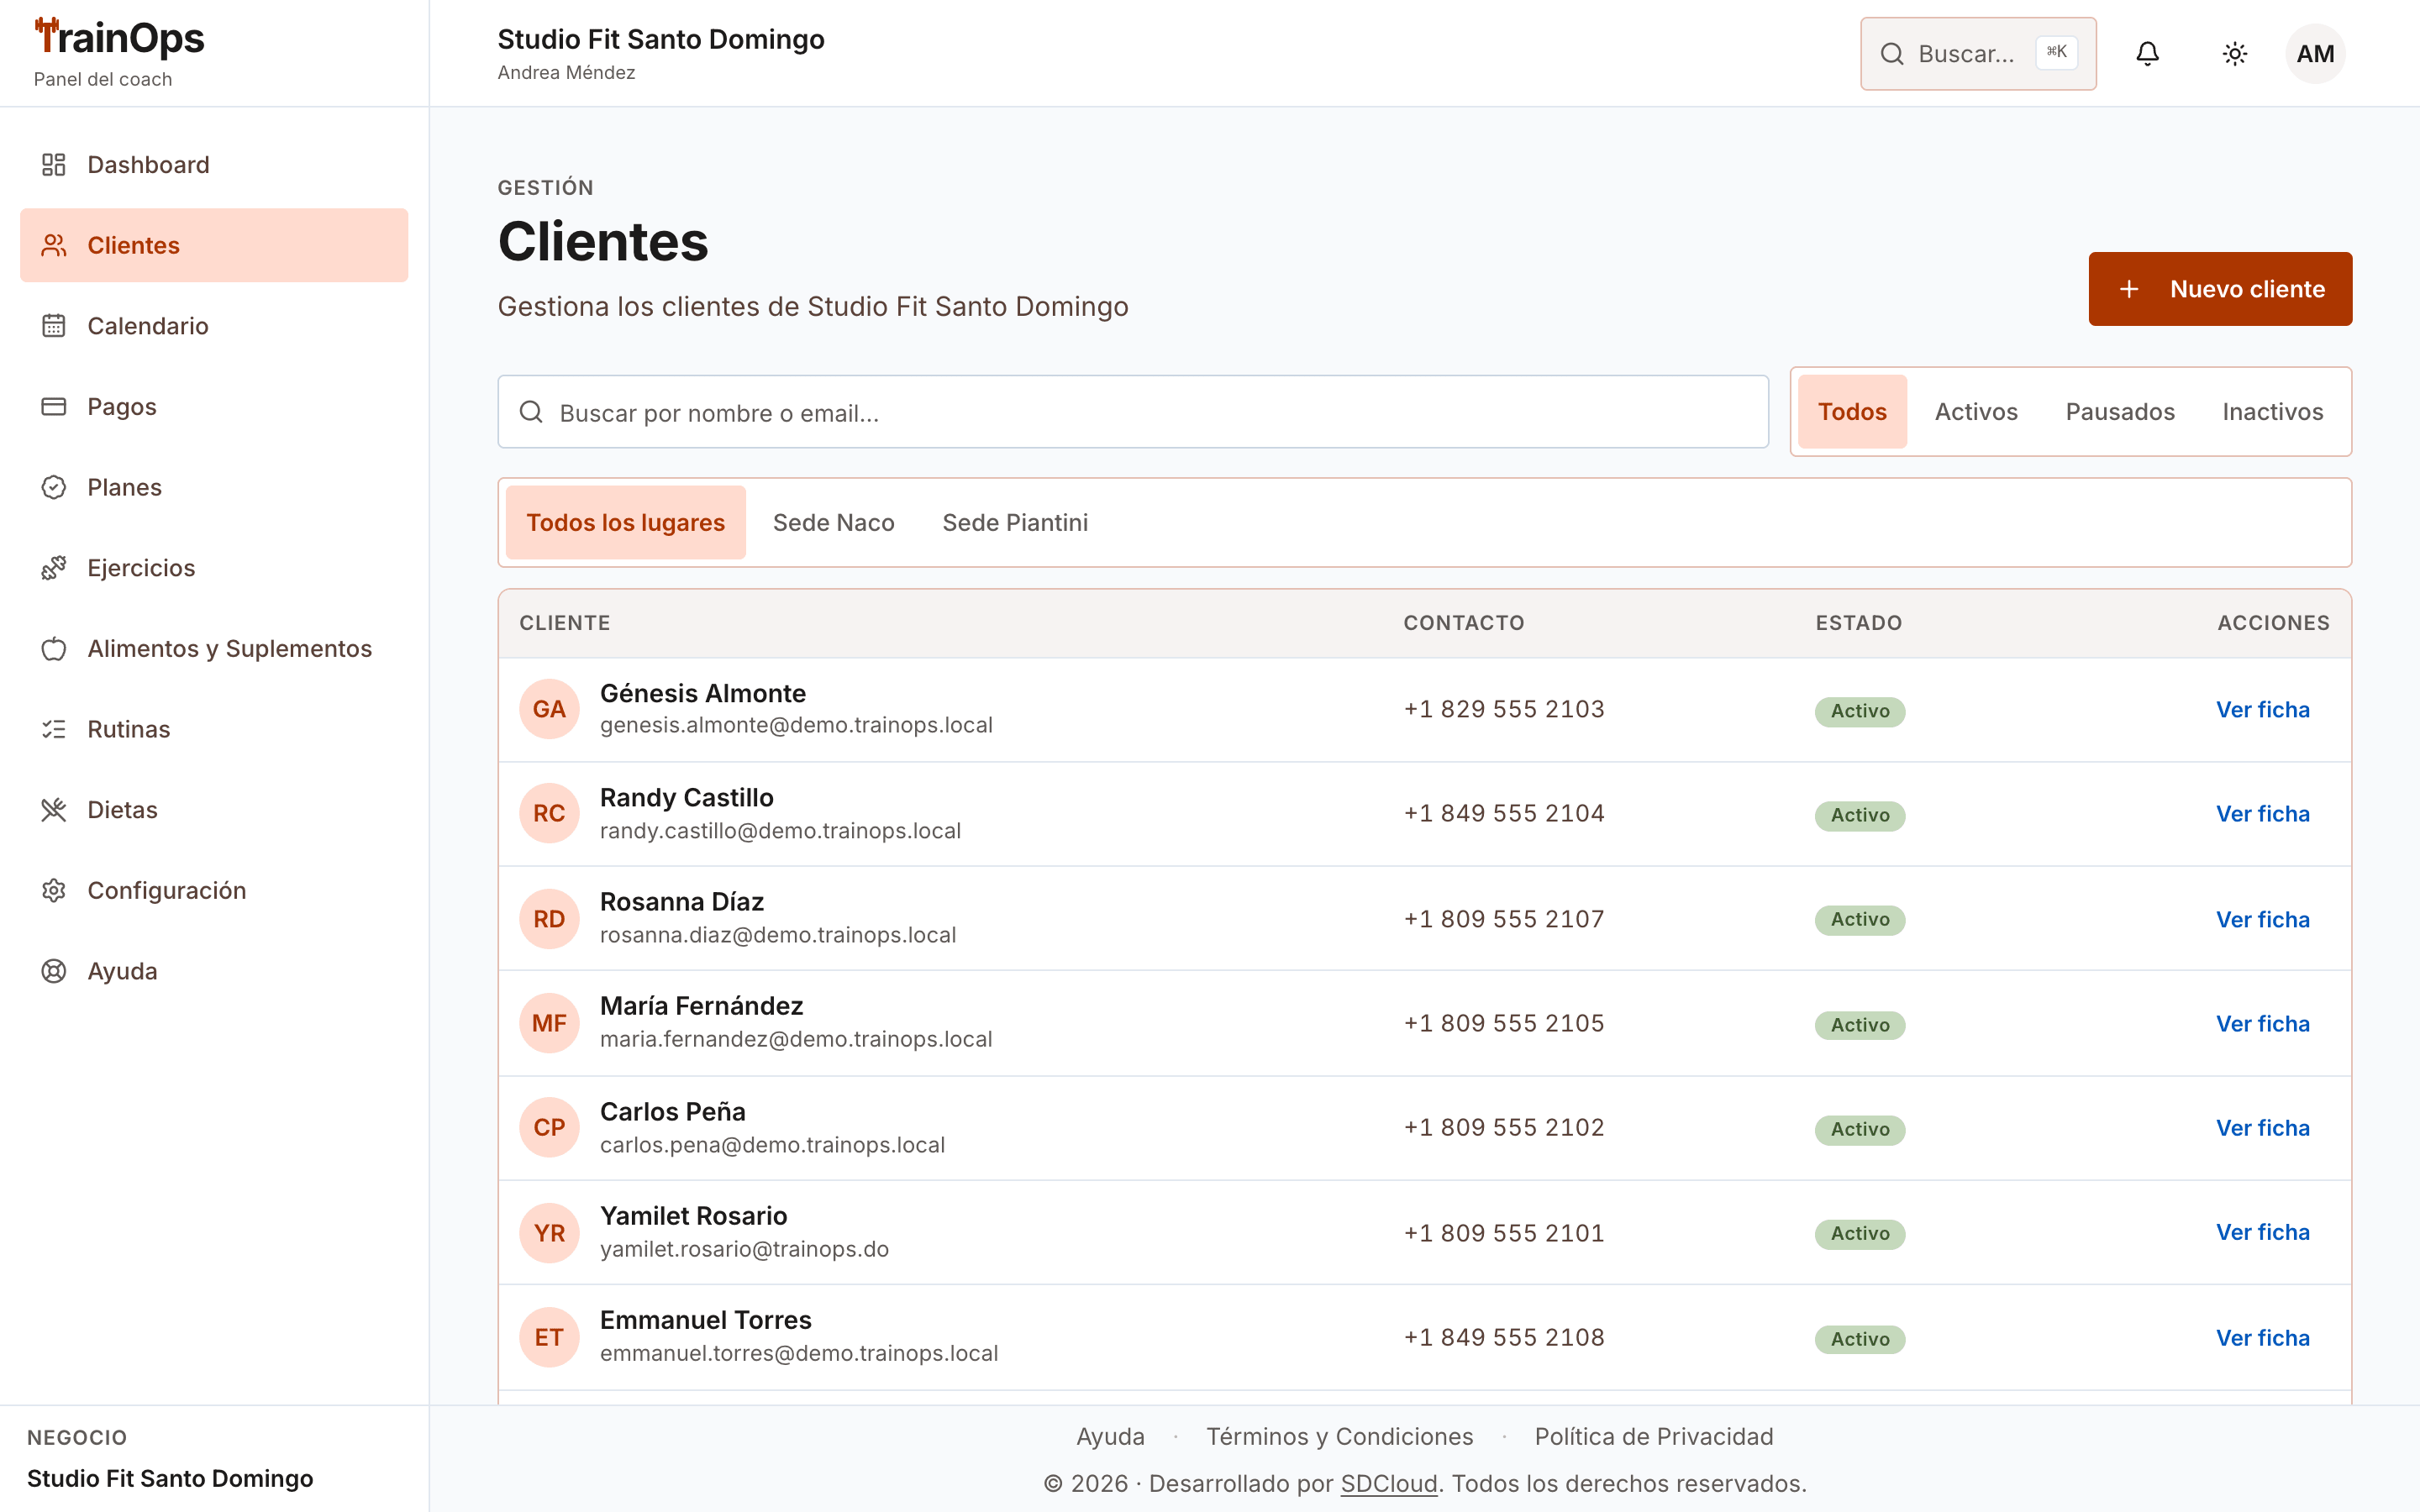The image size is (2420, 1512).
Task: Click phone number +1 809 555 2102
Action: click(x=1503, y=1127)
